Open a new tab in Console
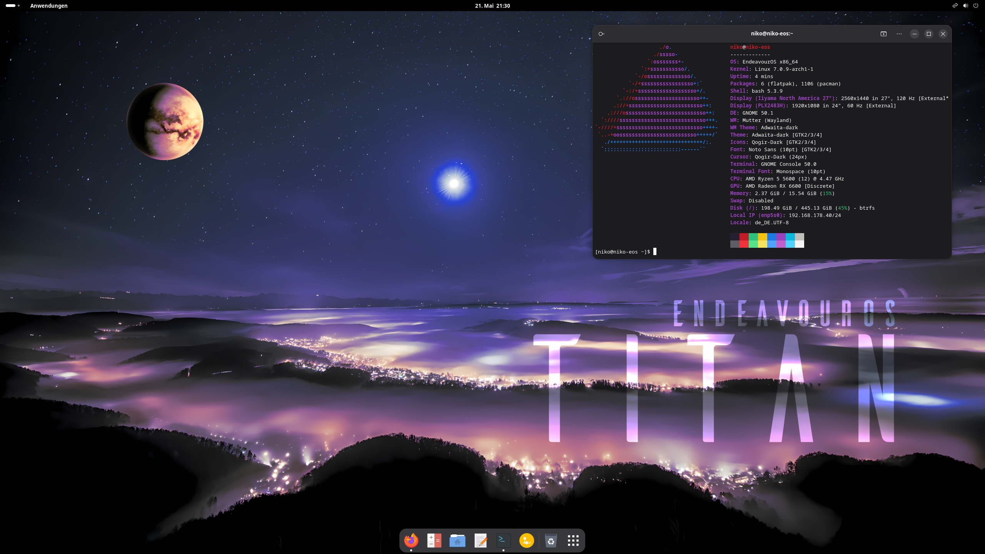Screen dimensions: 985x554 [x=884, y=34]
